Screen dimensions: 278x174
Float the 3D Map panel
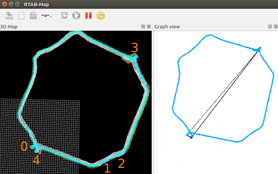[x=143, y=27]
